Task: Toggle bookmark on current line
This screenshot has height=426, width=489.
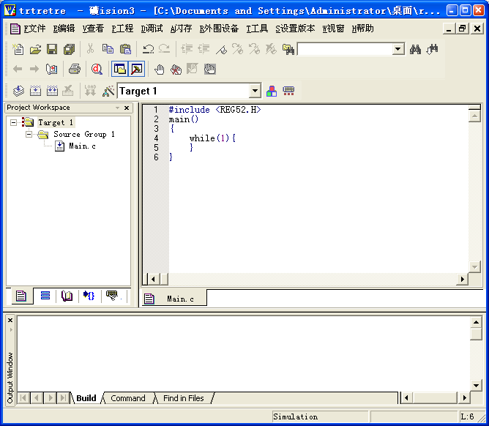Action: (221, 49)
